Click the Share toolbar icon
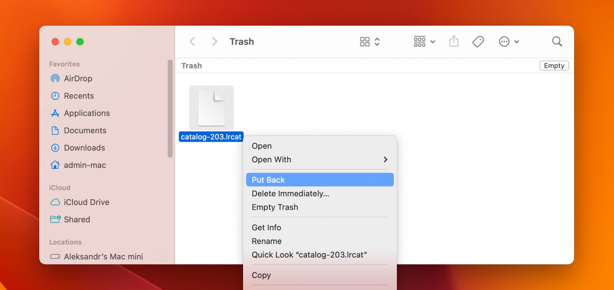This screenshot has height=290, width=614. click(x=454, y=42)
